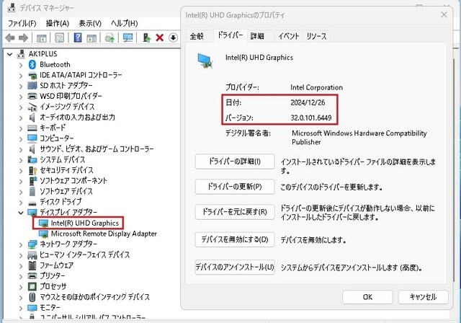
Task: Switch to the 全般 tab
Action: (x=197, y=37)
